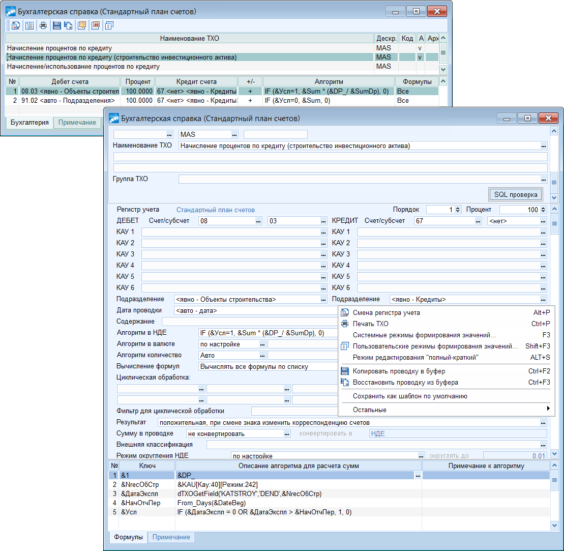Open the credit account 67 picker
Image resolution: width=564 pixels, height=551 pixels.
(478, 221)
